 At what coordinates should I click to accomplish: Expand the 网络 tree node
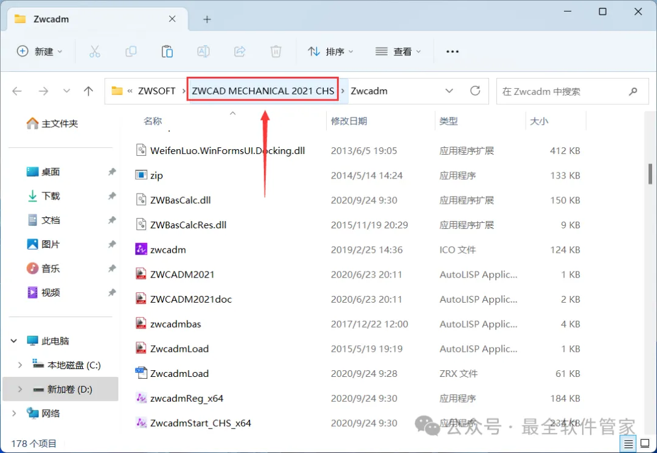(x=14, y=413)
